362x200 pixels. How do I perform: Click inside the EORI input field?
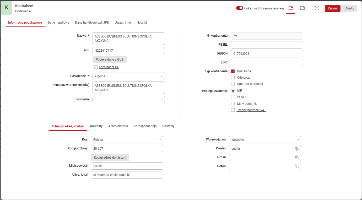[x=267, y=62]
